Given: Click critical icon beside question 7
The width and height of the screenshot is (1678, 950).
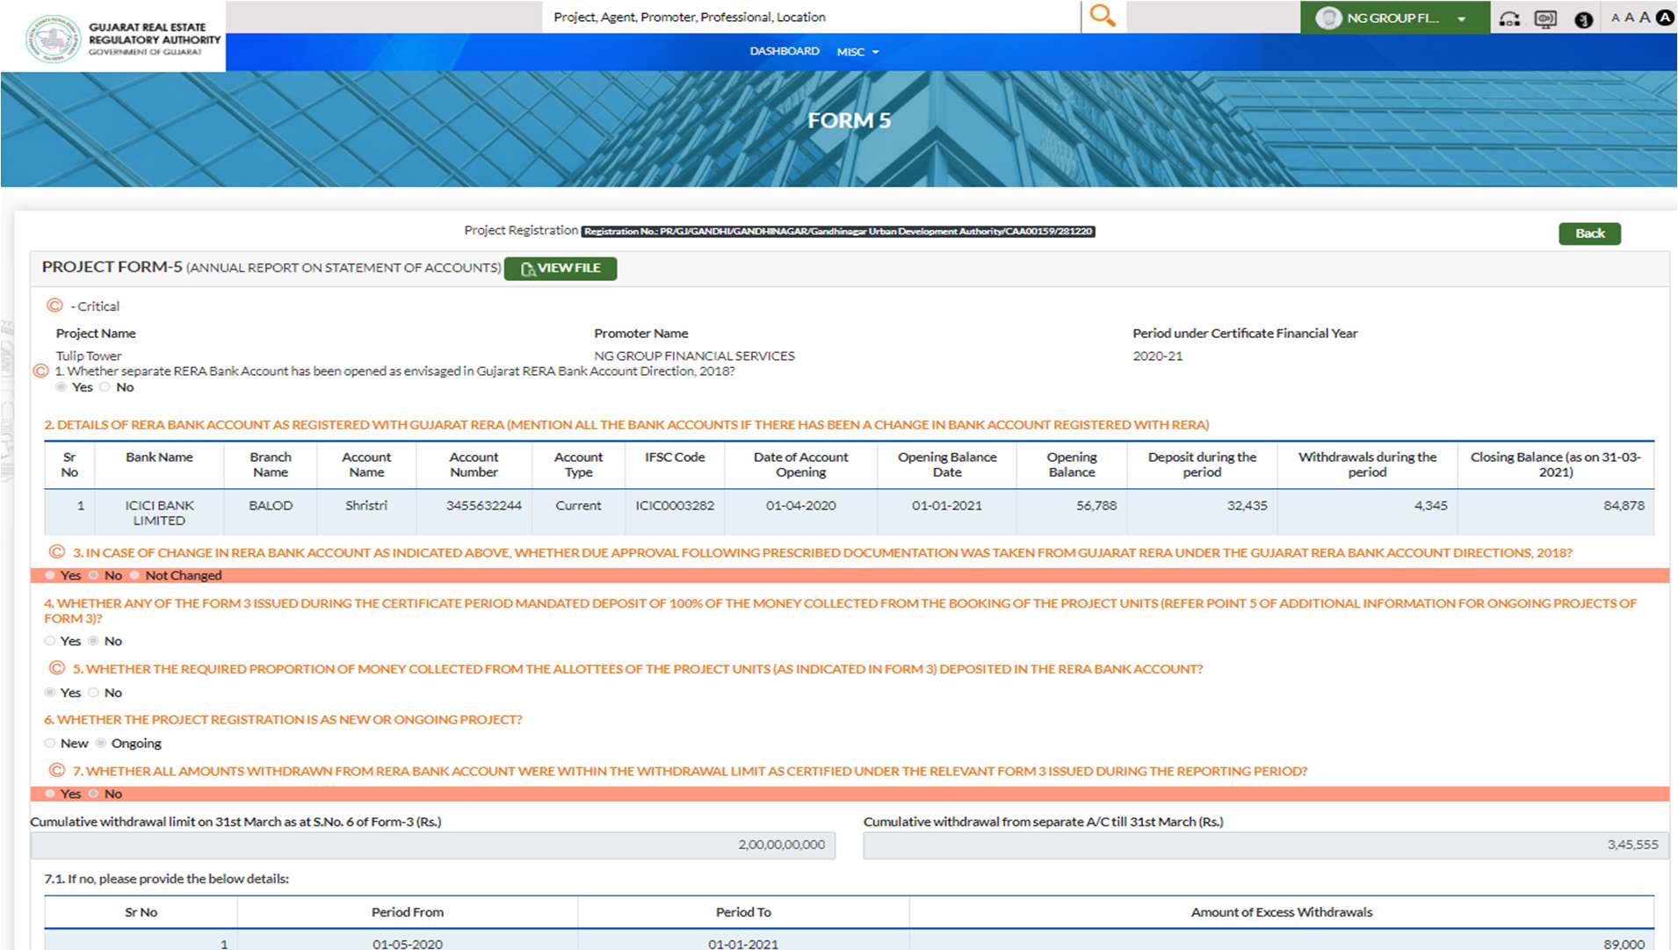Looking at the screenshot, I should (x=57, y=770).
